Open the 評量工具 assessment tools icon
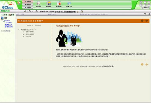 point(69,4)
